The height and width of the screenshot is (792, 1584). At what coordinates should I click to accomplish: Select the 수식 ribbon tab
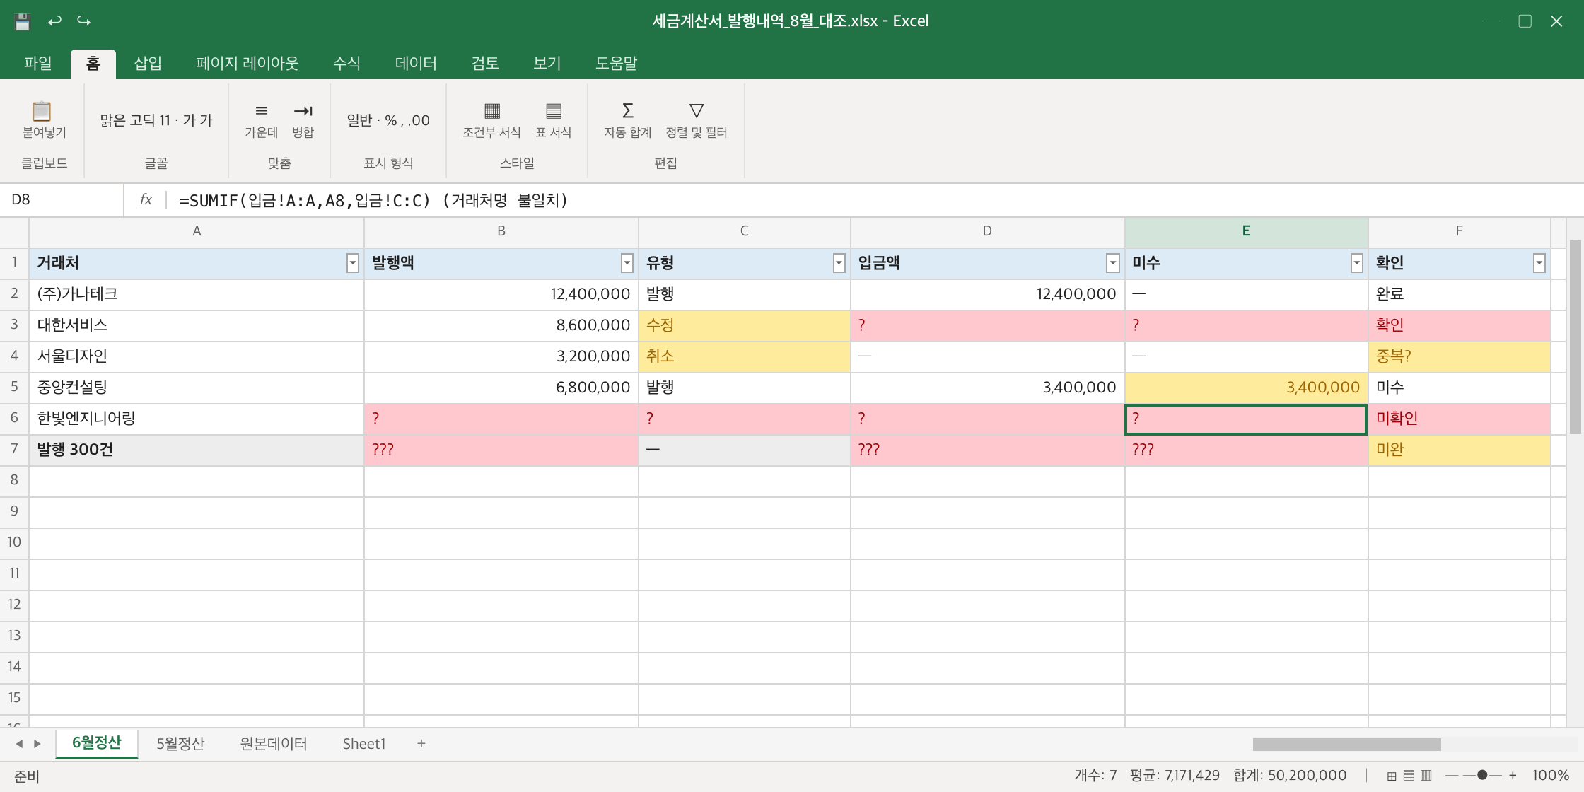[x=346, y=64]
